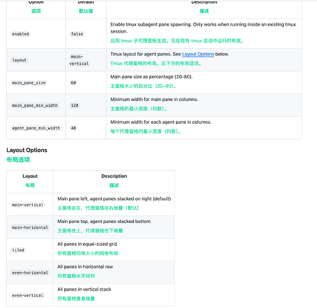Select the 'enabled' option code cell
317x308 pixels.
[x=20, y=34]
